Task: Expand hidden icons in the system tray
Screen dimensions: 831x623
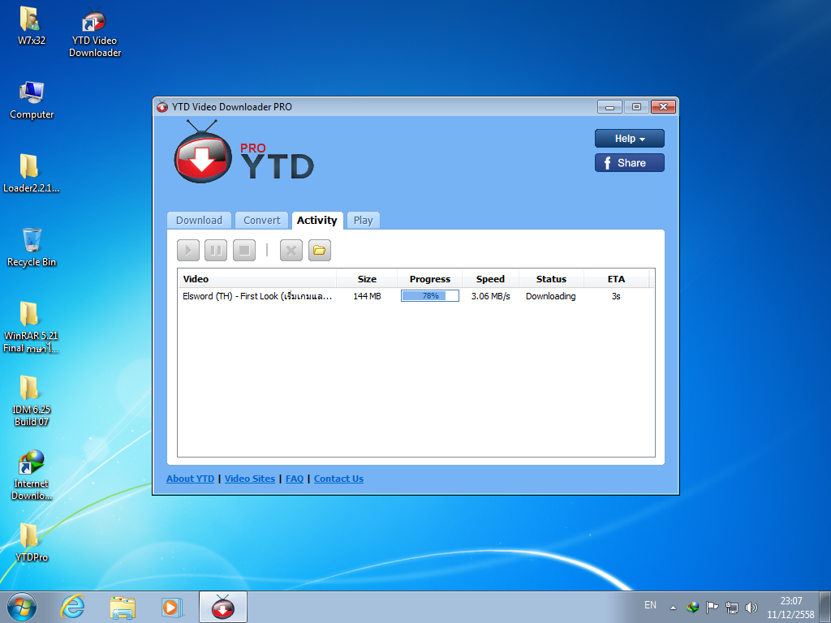Action: (x=672, y=606)
